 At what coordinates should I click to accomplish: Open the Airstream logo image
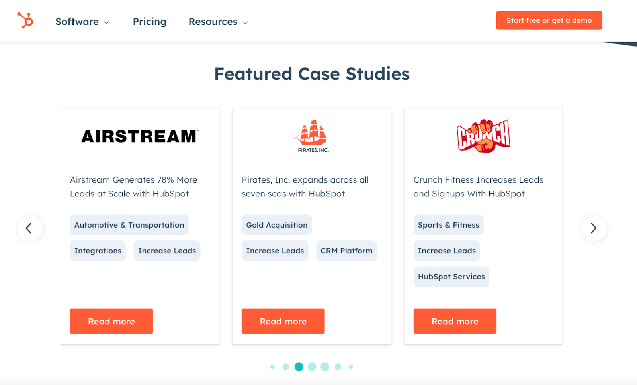click(140, 136)
